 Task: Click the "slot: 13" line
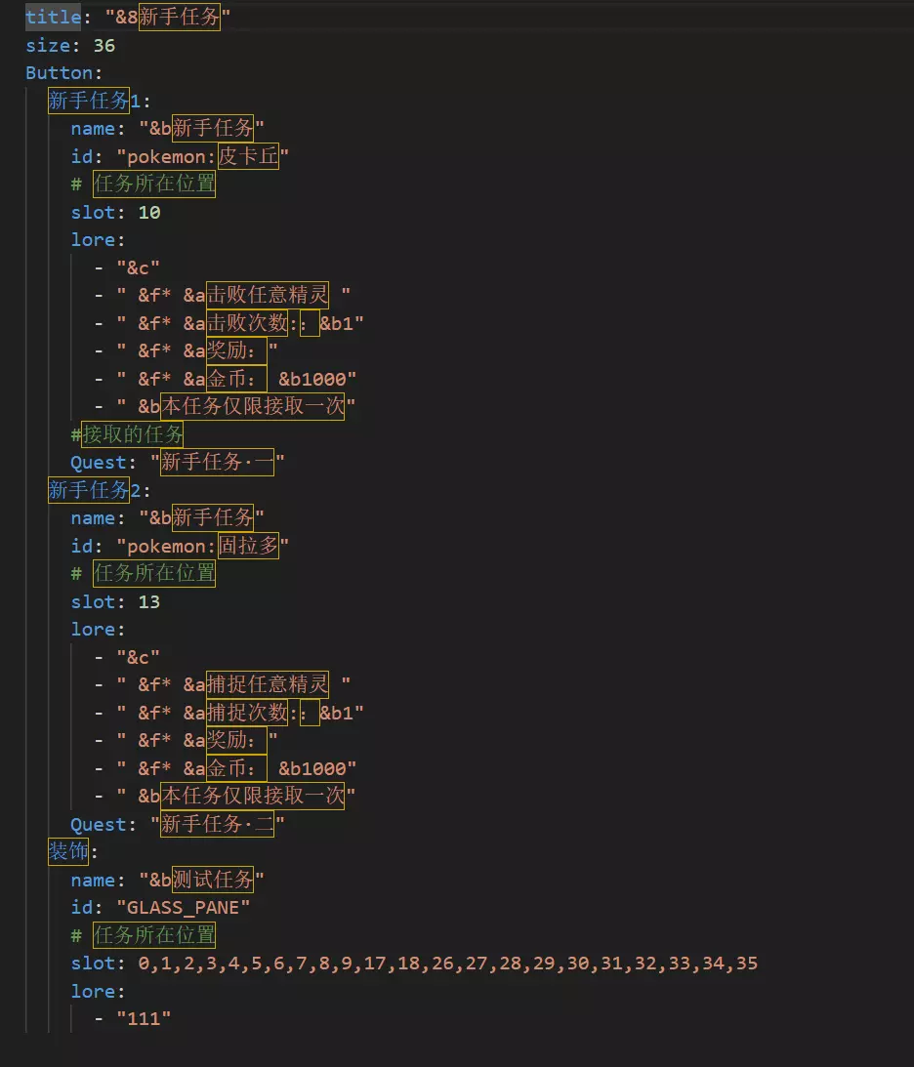pos(115,601)
